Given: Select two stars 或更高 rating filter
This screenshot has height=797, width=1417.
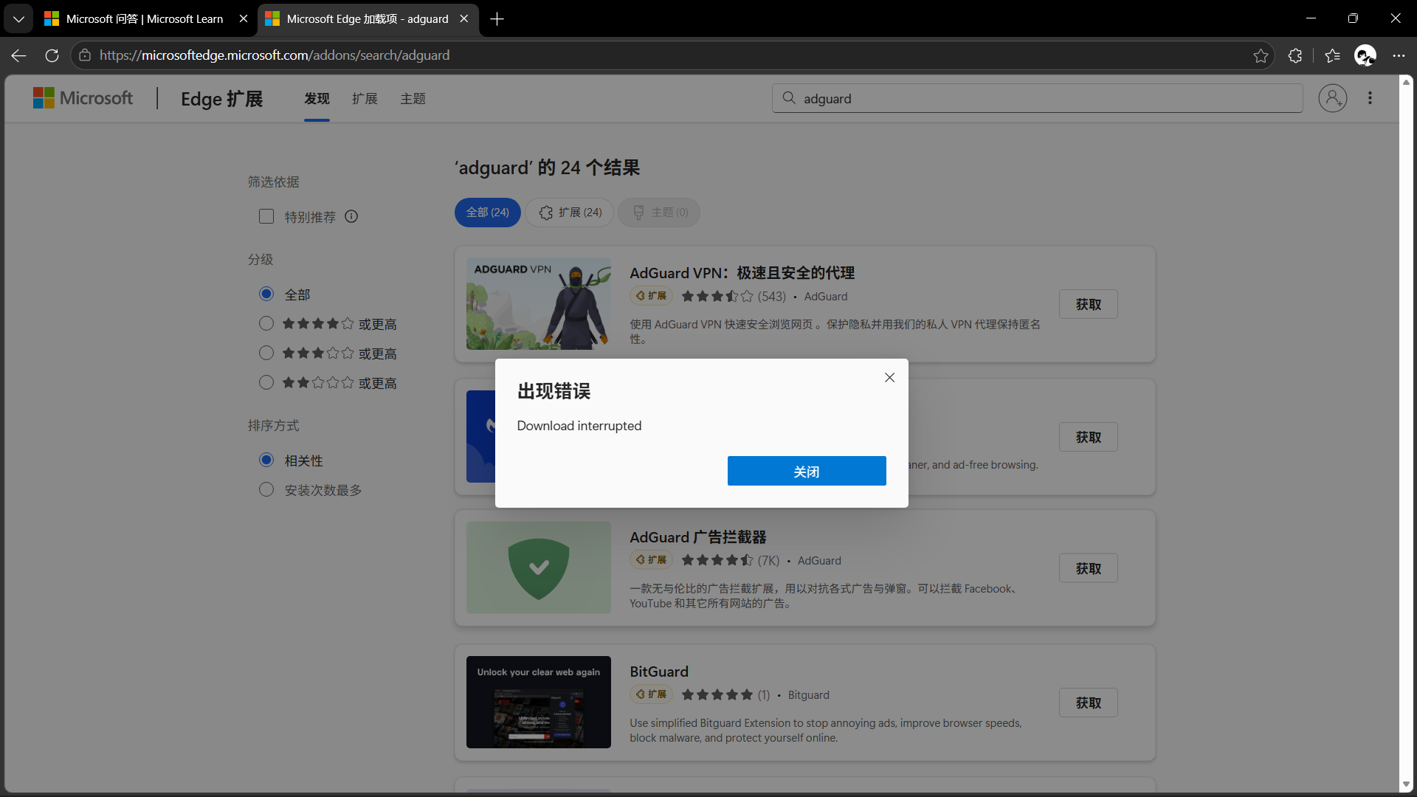Looking at the screenshot, I should point(266,383).
